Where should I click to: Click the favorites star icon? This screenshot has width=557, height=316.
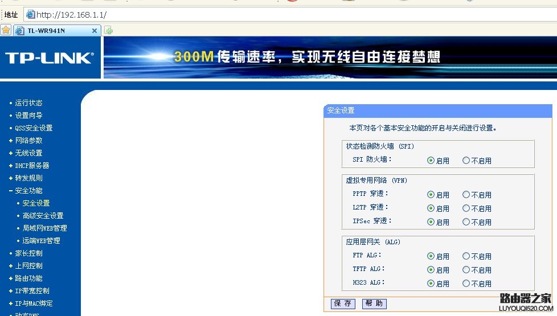click(x=6, y=30)
